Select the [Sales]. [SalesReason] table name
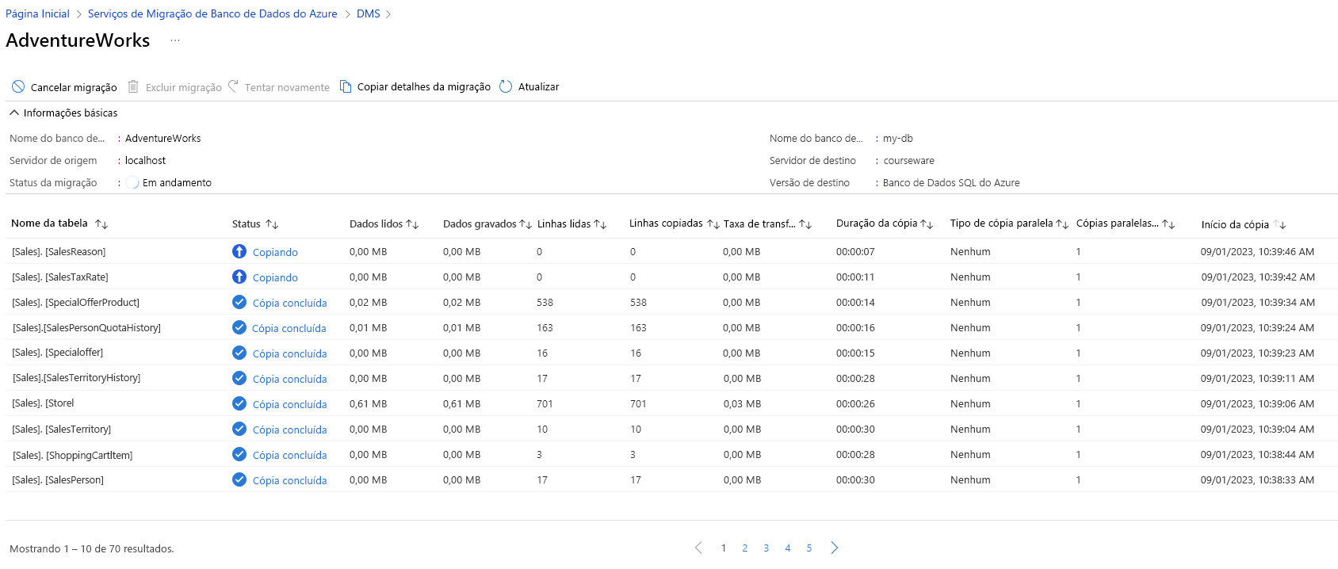This screenshot has height=569, width=1338. tap(59, 251)
